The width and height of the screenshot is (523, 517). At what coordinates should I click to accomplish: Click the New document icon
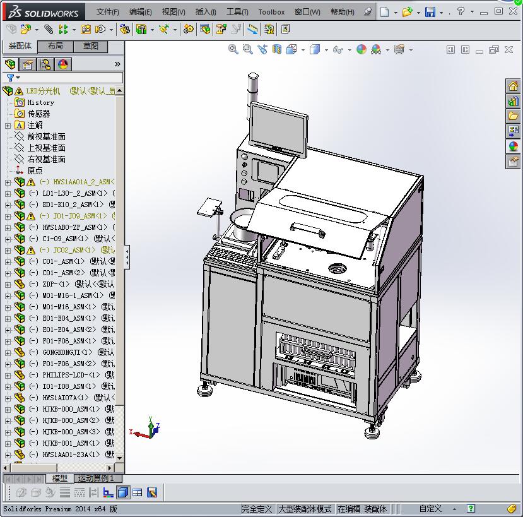point(385,12)
